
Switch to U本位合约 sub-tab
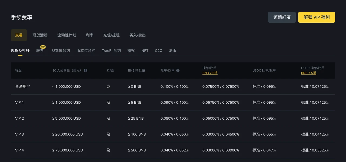[x=61, y=50]
